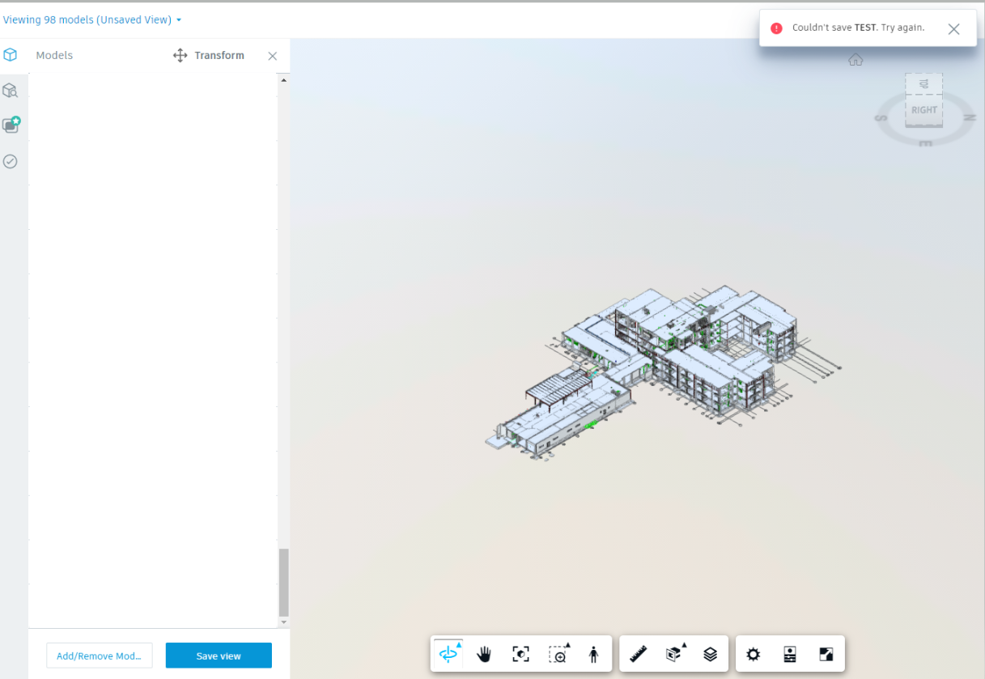The width and height of the screenshot is (985, 679).
Task: Open the rendering options icon
Action: pyautogui.click(x=789, y=653)
